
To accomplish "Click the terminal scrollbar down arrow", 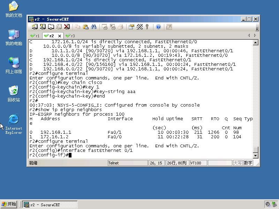I will 256,156.
